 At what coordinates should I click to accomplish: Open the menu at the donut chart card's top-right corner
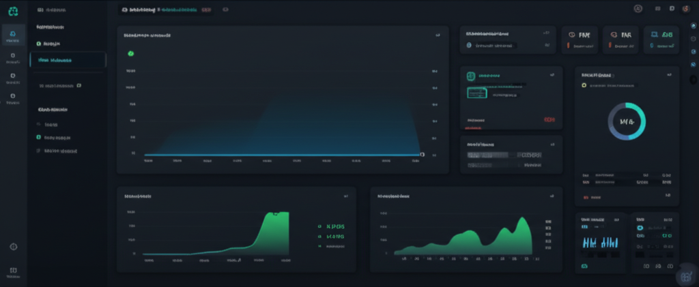(x=668, y=75)
